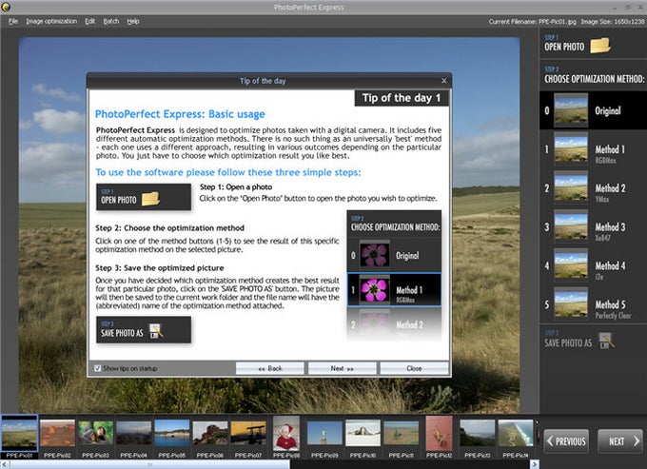Open the File menu
647x469 pixels.
(x=13, y=22)
